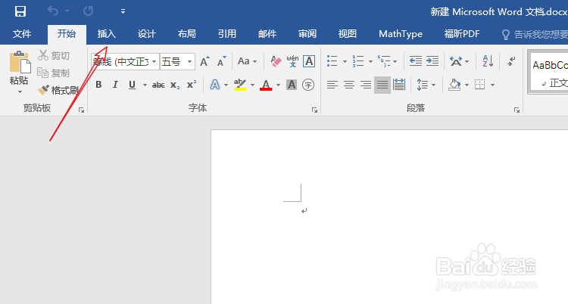The height and width of the screenshot is (304, 568).
Task: Open the highlight color dropdown arrow
Action: pyautogui.click(x=252, y=85)
